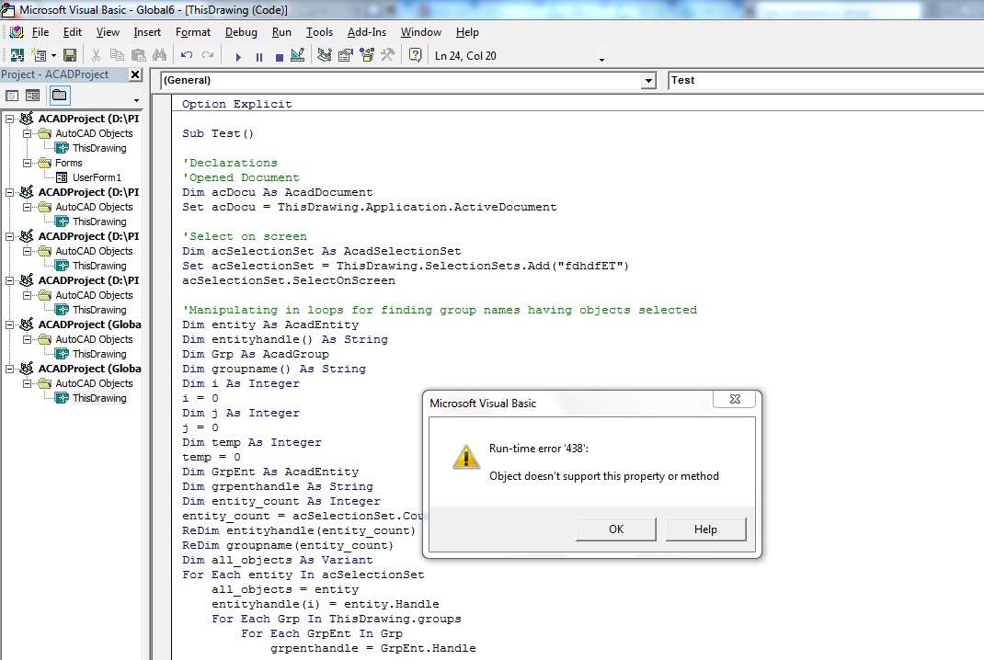Viewport: 984px width, 660px height.
Task: Collapse the Forms folder node
Action: click(x=27, y=163)
